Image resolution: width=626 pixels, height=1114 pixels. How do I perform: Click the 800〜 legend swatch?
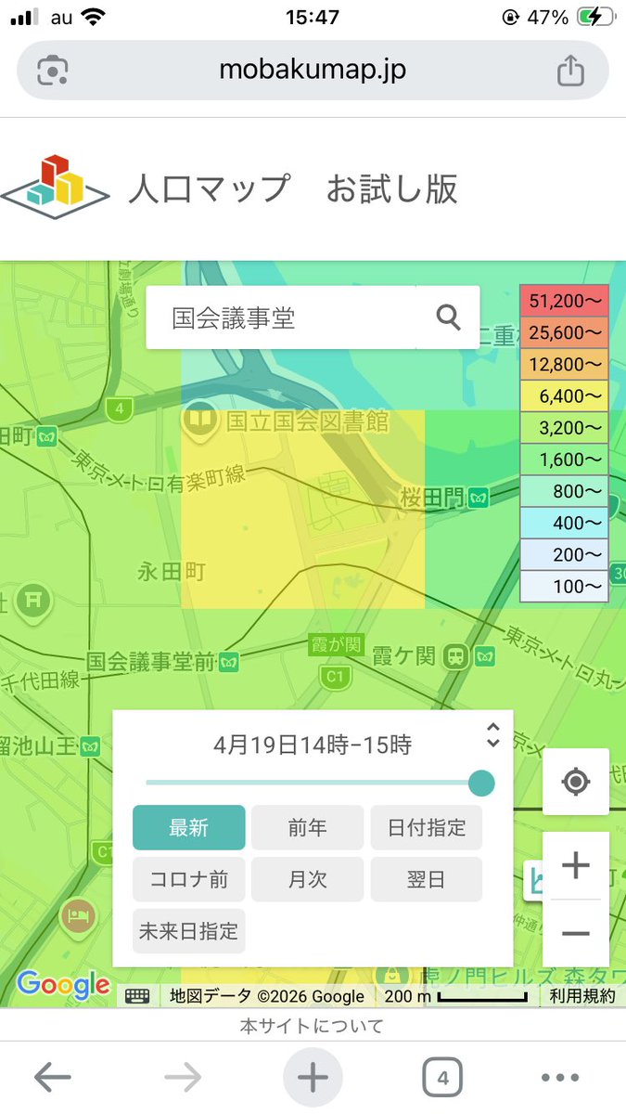[x=564, y=491]
